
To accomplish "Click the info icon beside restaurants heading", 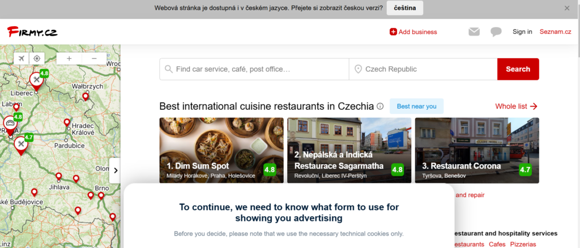I will tap(380, 106).
